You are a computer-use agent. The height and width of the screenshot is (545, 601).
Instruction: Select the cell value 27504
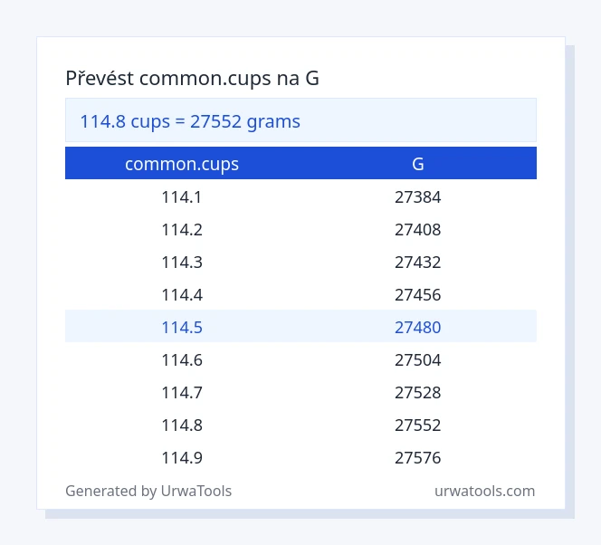pos(418,360)
